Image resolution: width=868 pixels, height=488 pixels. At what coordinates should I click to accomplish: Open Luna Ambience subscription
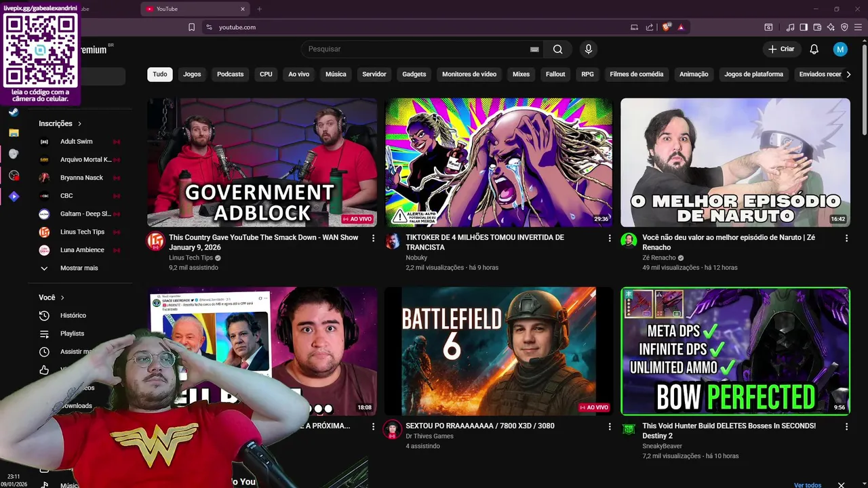click(80, 250)
